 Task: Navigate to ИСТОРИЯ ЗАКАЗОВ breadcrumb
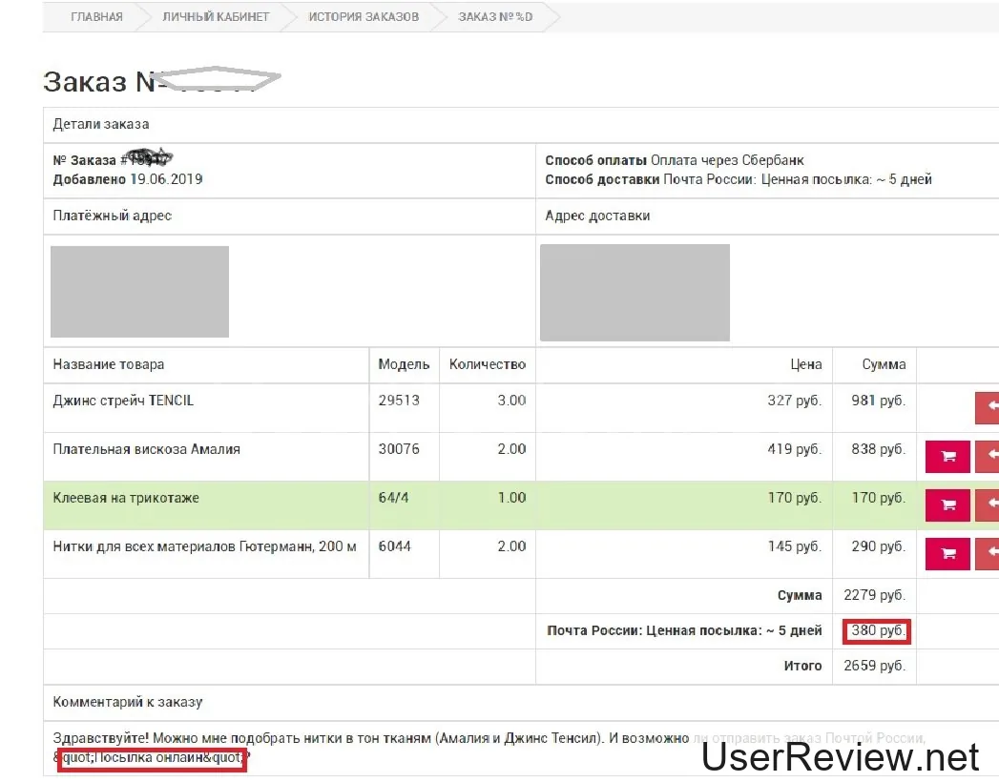(x=364, y=17)
